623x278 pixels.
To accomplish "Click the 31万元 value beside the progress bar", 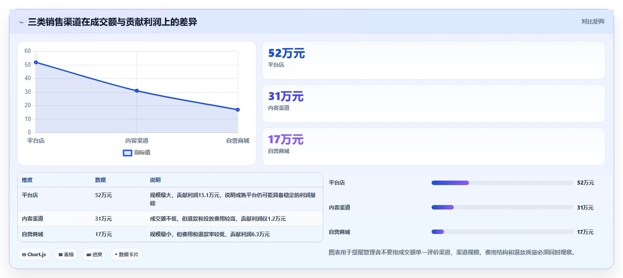I will [585, 207].
